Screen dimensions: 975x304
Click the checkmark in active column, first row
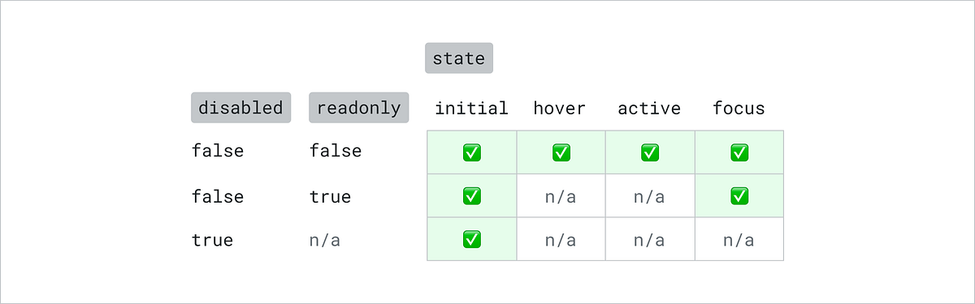(x=649, y=152)
